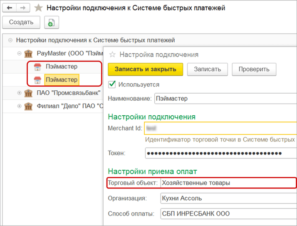297x226 pixels.
Task: Select the highlighted second Пэймастер row
Action: [53, 80]
